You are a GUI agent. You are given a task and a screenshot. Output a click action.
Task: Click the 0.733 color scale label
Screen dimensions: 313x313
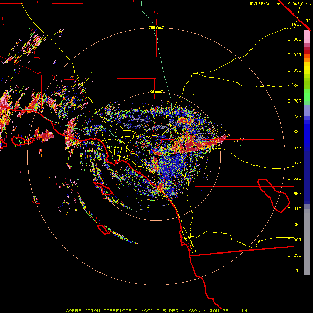(295, 117)
